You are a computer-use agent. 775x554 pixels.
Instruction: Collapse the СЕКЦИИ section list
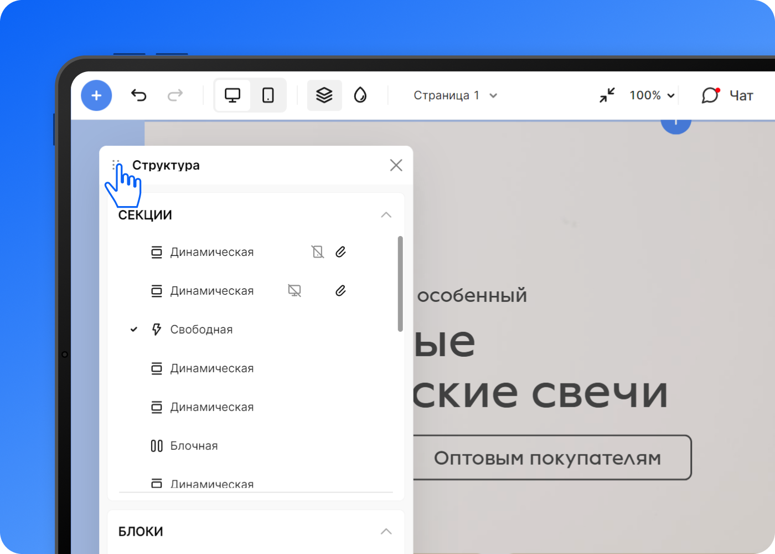pyautogui.click(x=386, y=215)
